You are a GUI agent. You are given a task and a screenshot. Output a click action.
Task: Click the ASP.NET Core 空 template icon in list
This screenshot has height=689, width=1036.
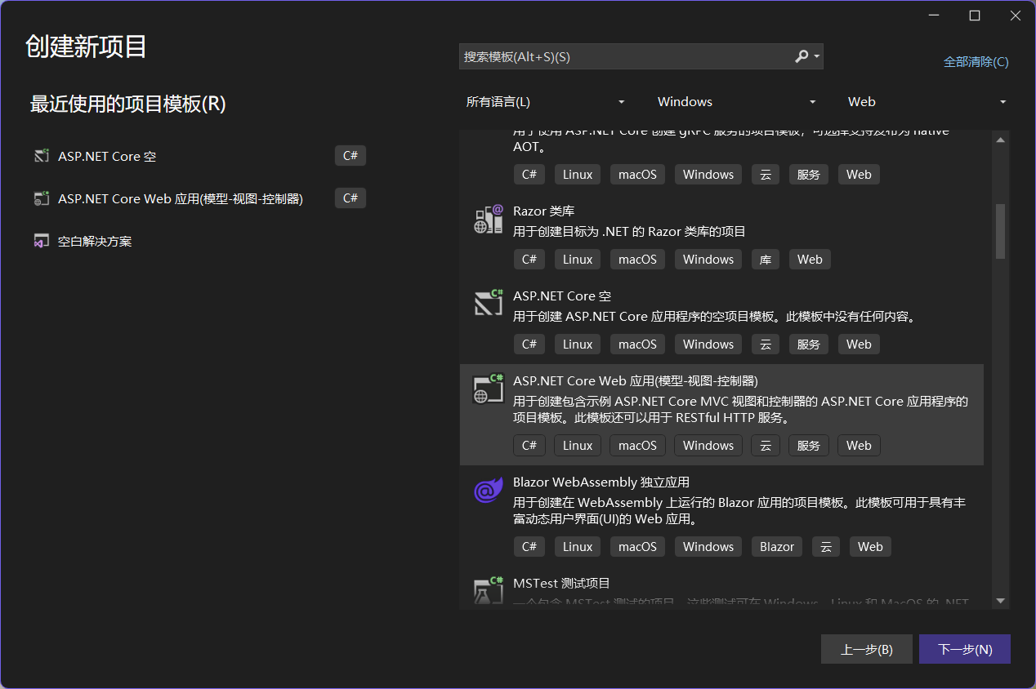(488, 304)
